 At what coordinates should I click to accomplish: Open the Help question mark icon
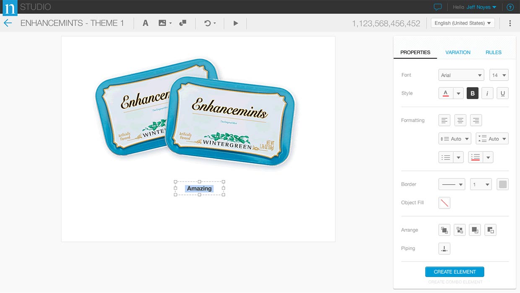coord(510,7)
